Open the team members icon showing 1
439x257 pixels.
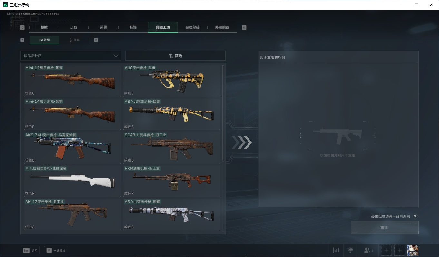point(368,250)
